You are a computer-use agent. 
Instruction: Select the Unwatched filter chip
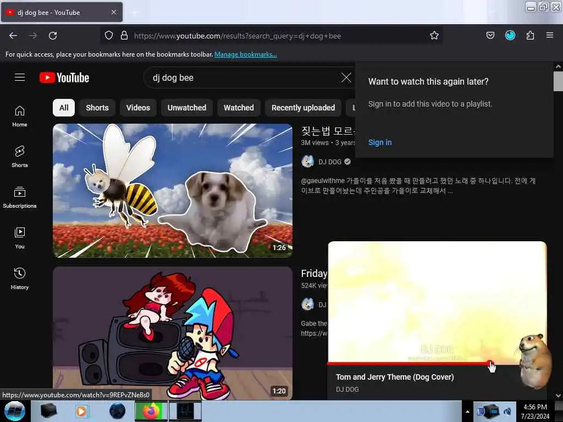coord(187,108)
